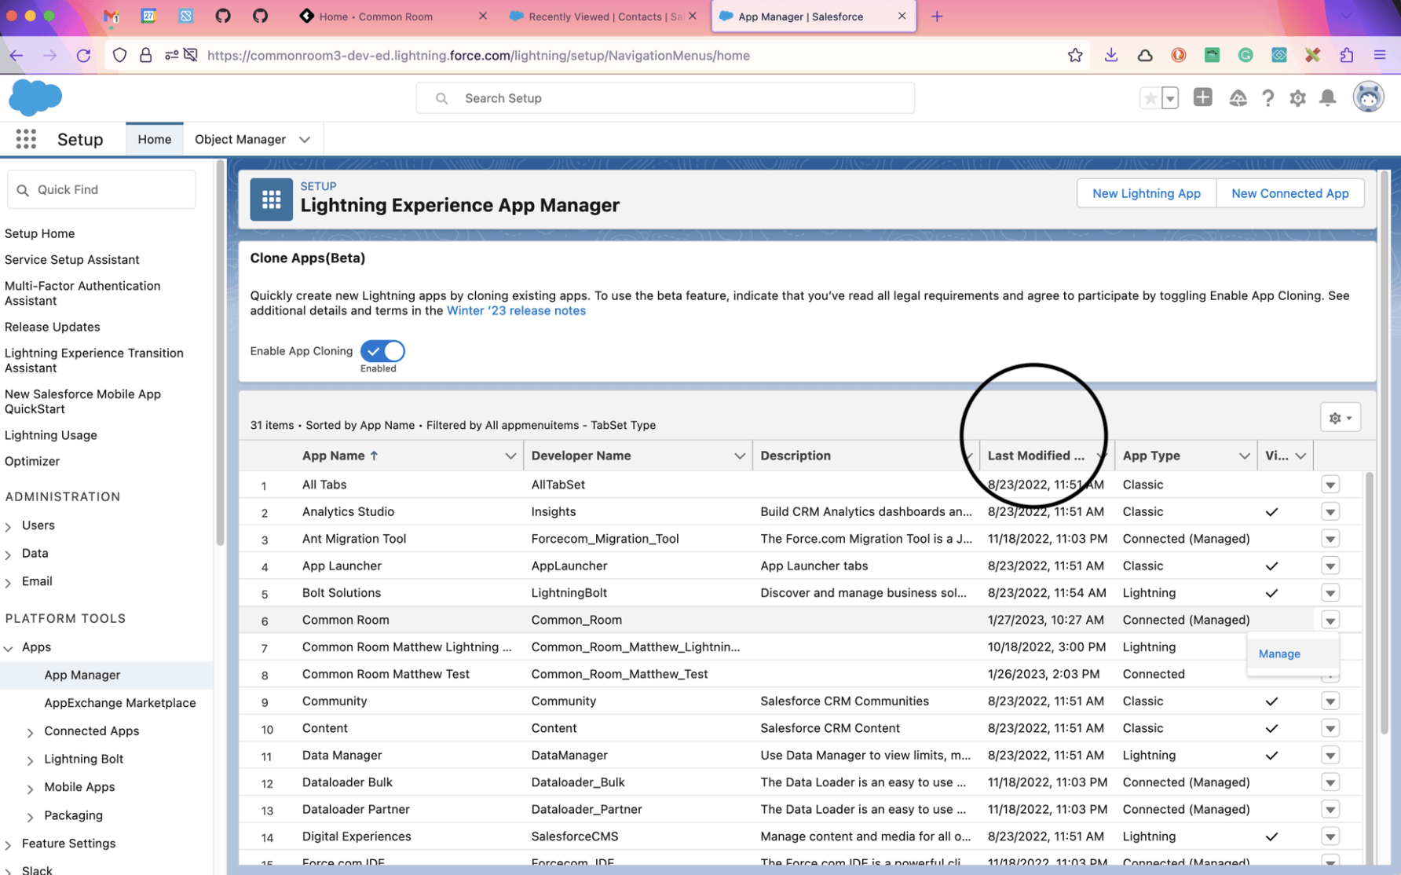The height and width of the screenshot is (875, 1401).
Task: Open App Name column menu
Action: (x=510, y=456)
